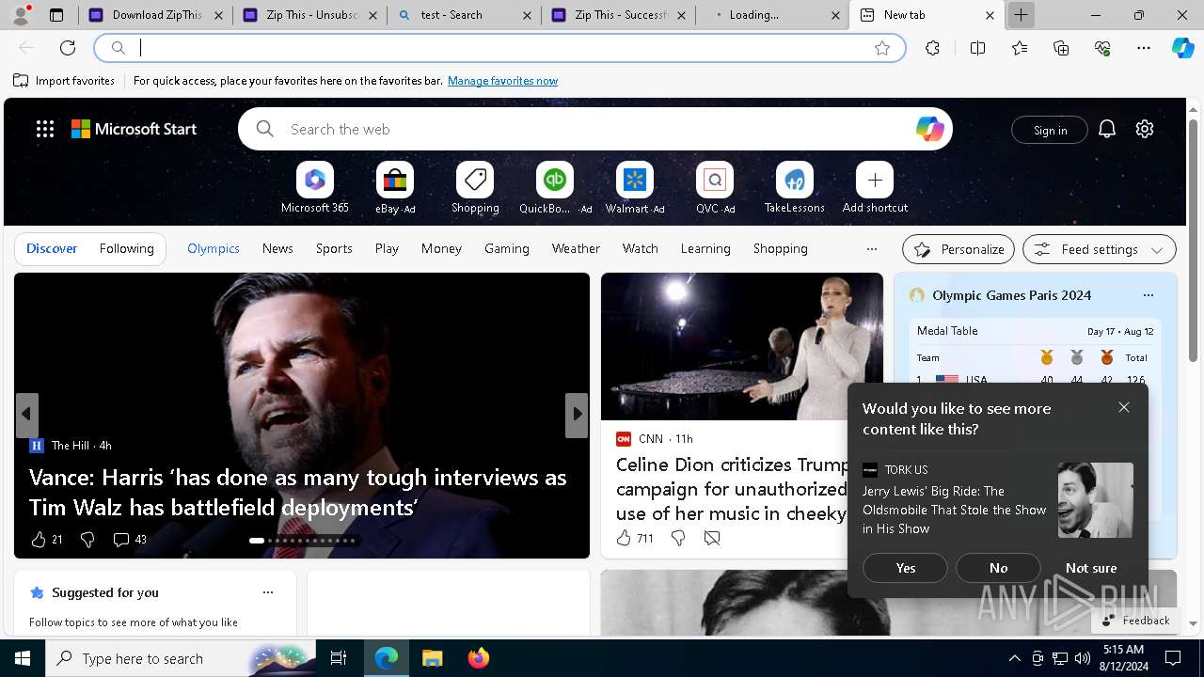
Task: Expand the Feed settings dropdown
Action: coord(1100,249)
